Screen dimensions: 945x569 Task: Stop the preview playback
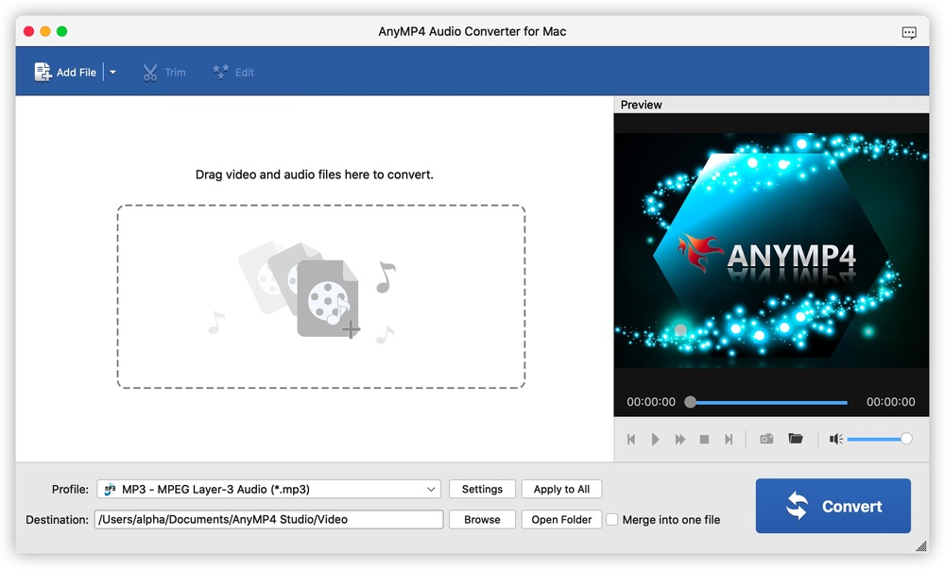(x=704, y=439)
